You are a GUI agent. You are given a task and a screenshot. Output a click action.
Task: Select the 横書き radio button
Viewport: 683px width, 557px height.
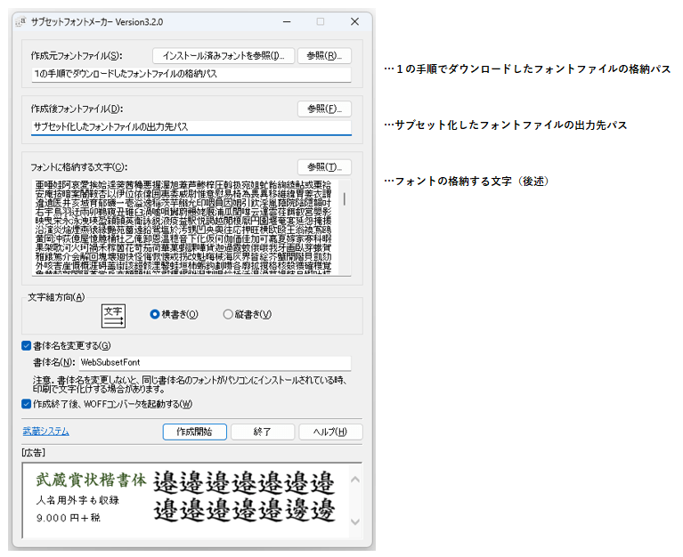tap(155, 314)
